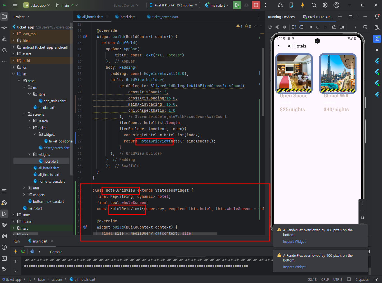Open the Notifications bell
The height and width of the screenshot is (283, 382).
point(377,16)
